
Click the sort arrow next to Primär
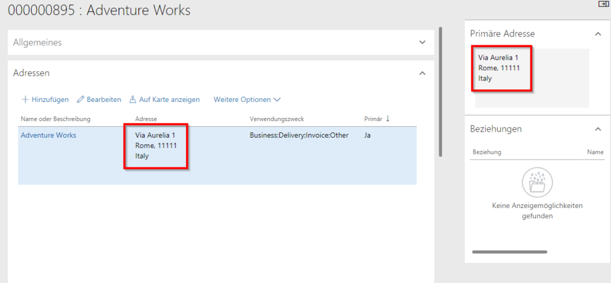387,119
